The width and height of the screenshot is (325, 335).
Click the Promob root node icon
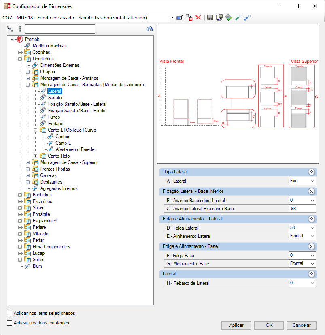20,39
